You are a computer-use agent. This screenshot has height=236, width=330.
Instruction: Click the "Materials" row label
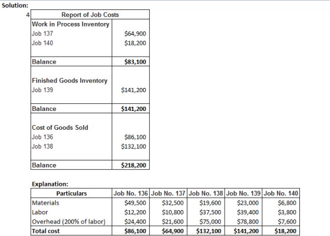tap(45, 203)
